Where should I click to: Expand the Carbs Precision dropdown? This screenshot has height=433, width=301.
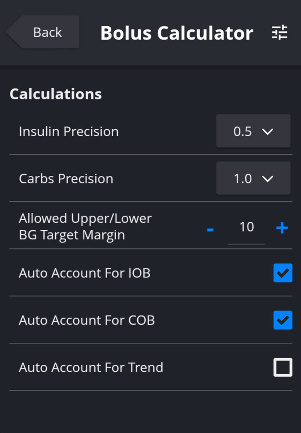click(253, 178)
